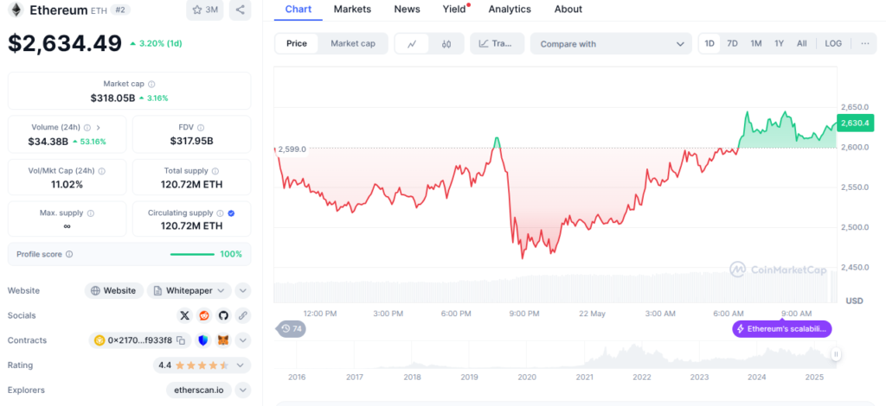The width and height of the screenshot is (886, 406).
Task: Set chart range to 1Y
Action: (780, 43)
